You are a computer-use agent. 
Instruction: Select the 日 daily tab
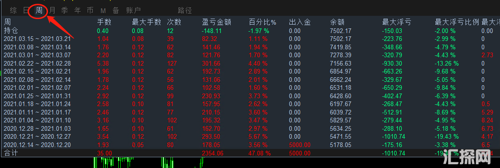(x=26, y=11)
